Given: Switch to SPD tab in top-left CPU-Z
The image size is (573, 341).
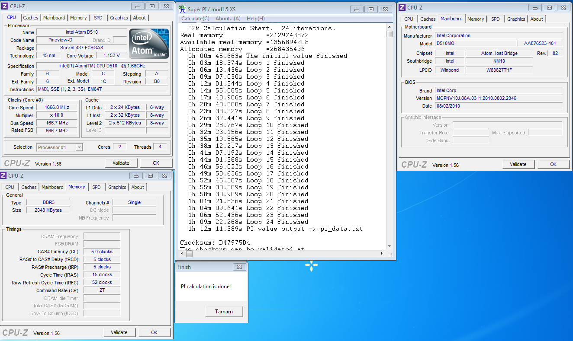Looking at the screenshot, I should [x=98, y=18].
